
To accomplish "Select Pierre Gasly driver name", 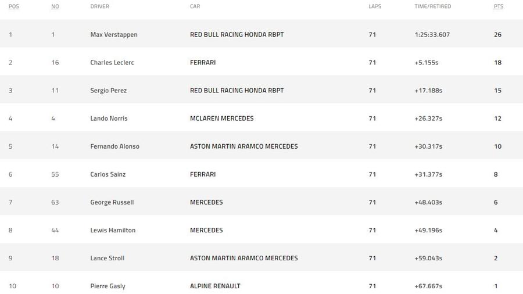I will (x=108, y=286).
